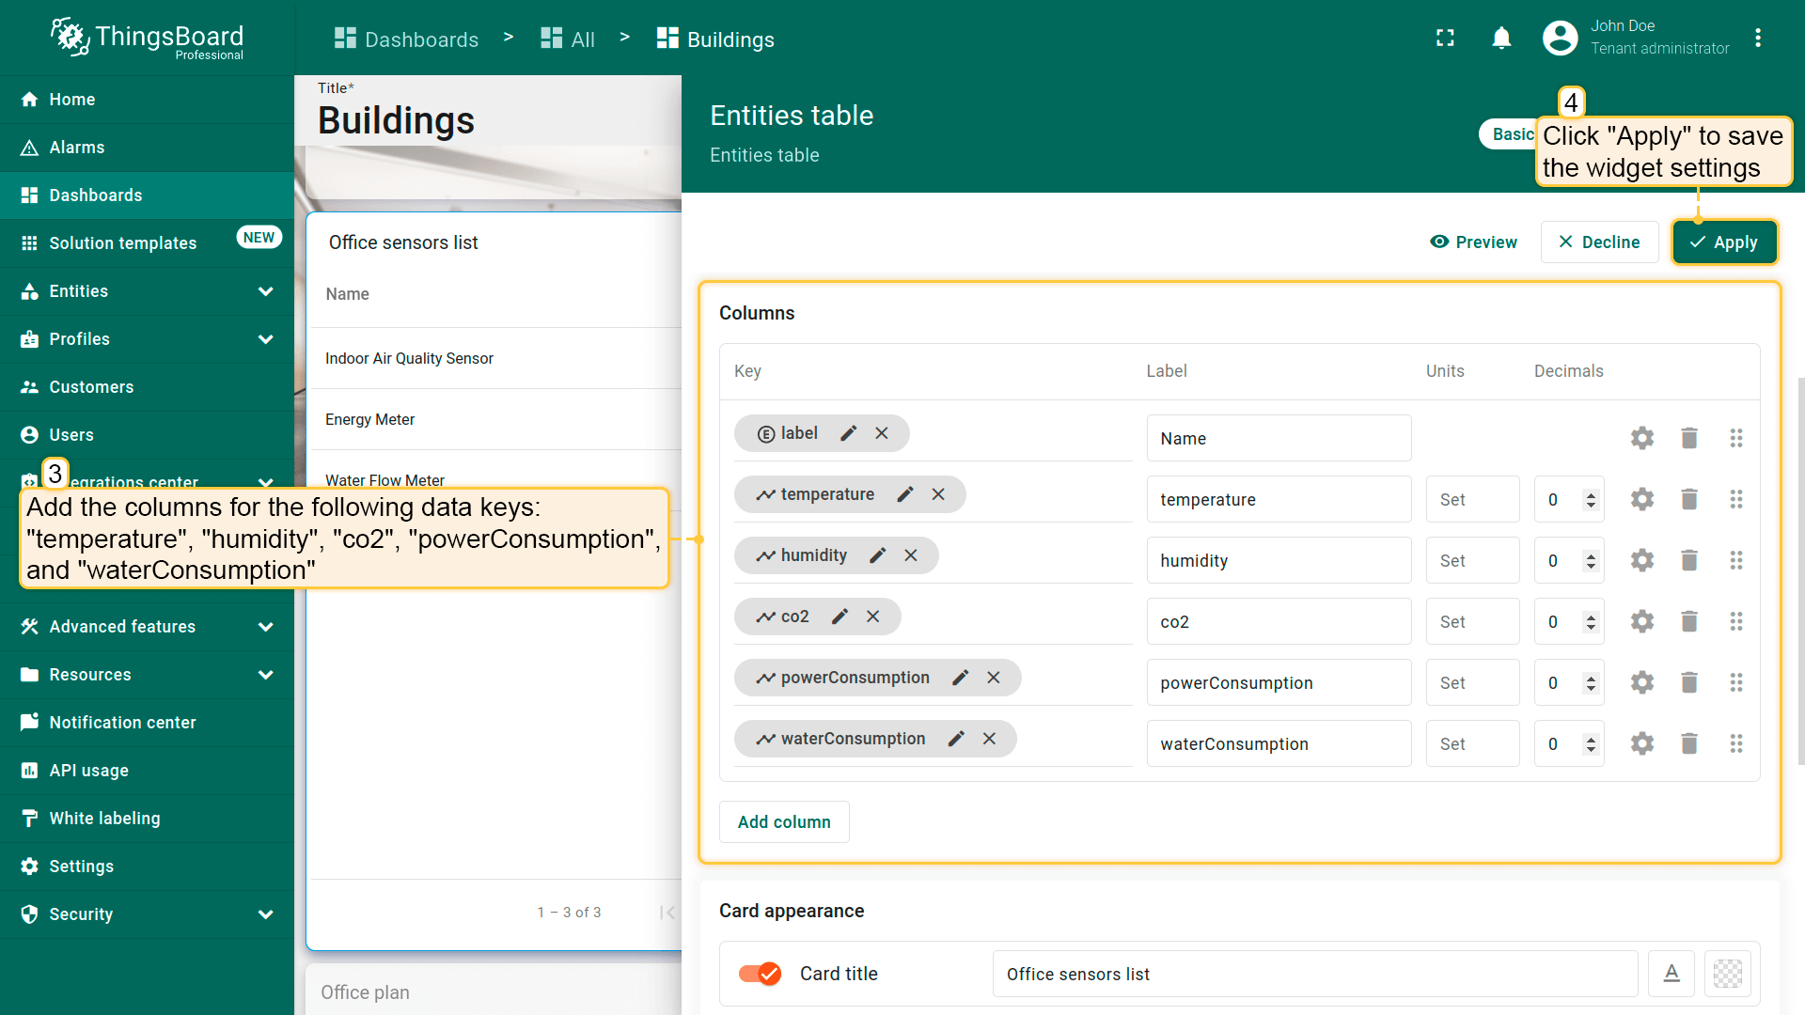Open settings gear for temperature column
The image size is (1805, 1015).
(x=1641, y=499)
